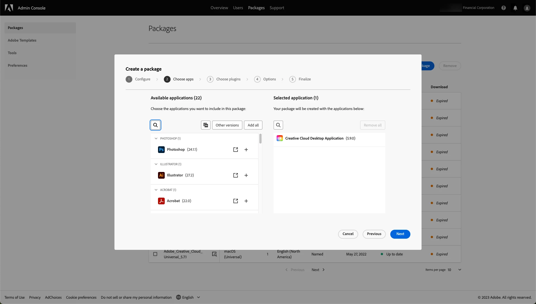Click the blue Next button
This screenshot has height=304, width=536.
coord(400,234)
